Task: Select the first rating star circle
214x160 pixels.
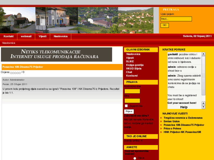Action: (11, 73)
